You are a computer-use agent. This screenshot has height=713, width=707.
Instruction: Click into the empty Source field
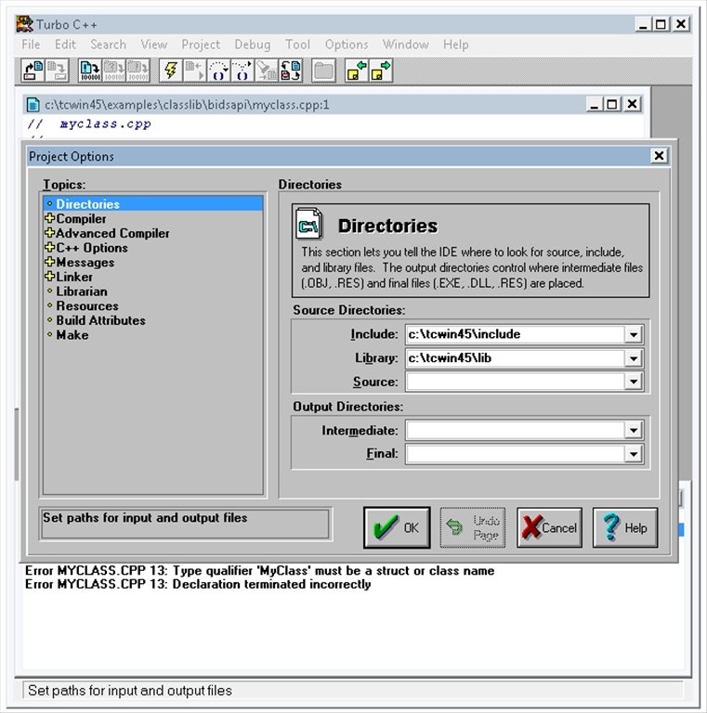coord(515,382)
